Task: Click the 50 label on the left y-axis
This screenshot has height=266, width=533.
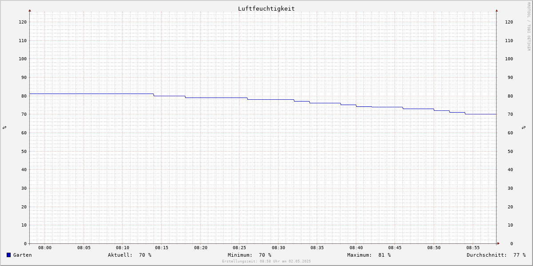Action: (x=24, y=151)
